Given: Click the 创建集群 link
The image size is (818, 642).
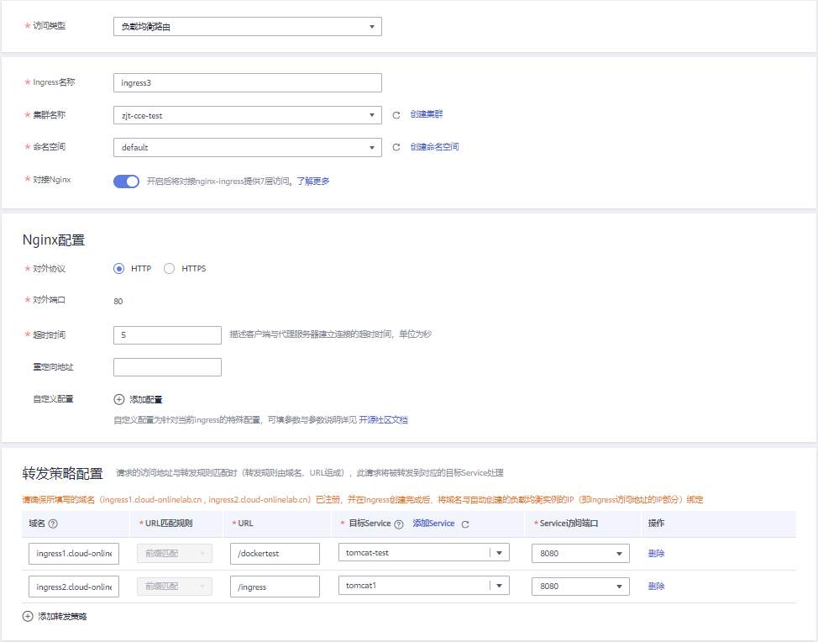Looking at the screenshot, I should [x=427, y=114].
